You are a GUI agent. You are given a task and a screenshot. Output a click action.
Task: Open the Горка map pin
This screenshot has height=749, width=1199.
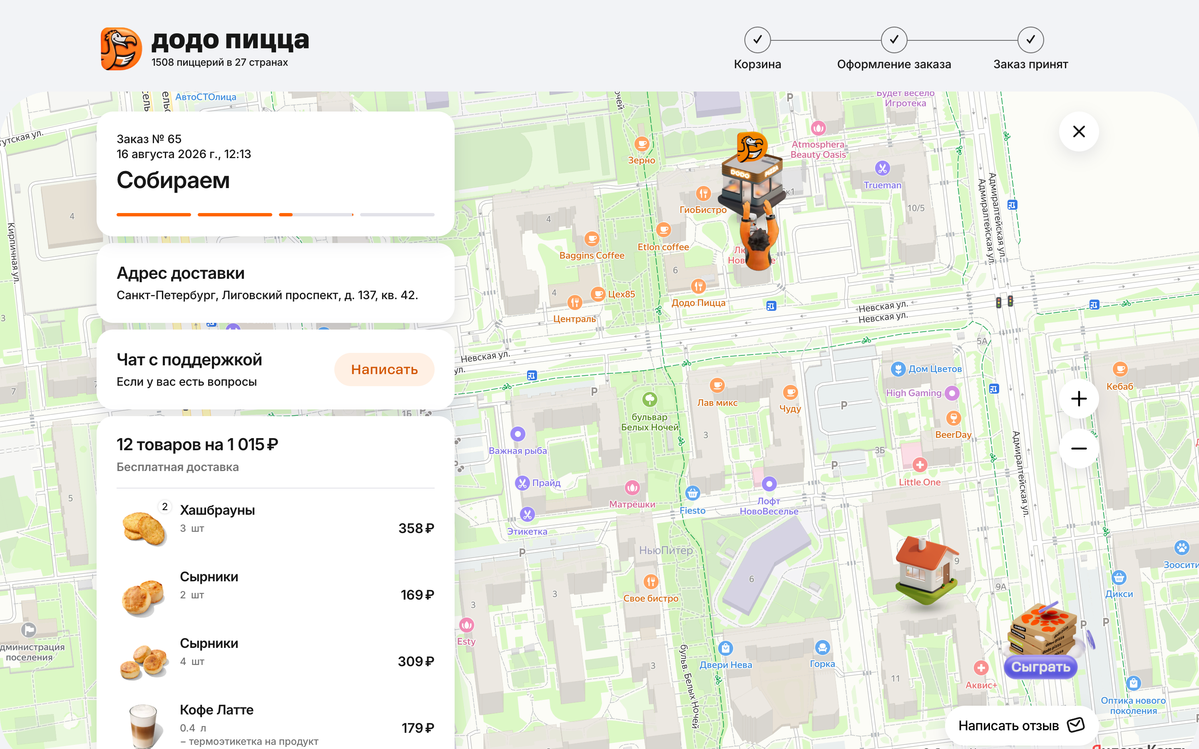(823, 647)
